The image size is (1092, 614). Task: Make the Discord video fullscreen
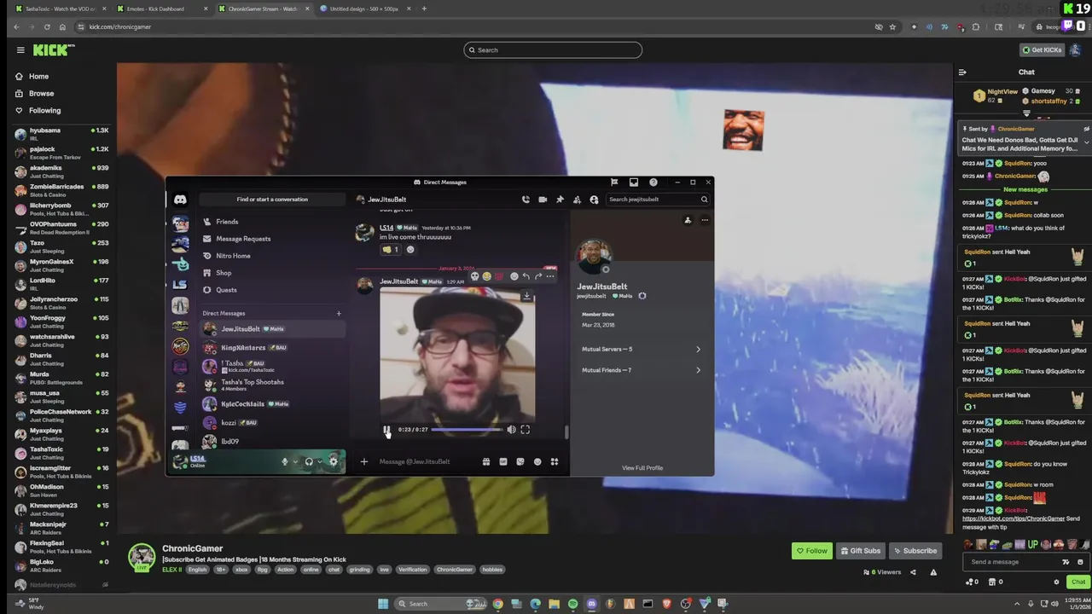[x=526, y=430]
